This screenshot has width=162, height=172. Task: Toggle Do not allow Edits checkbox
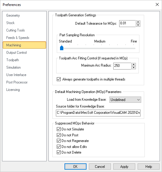click(59, 146)
